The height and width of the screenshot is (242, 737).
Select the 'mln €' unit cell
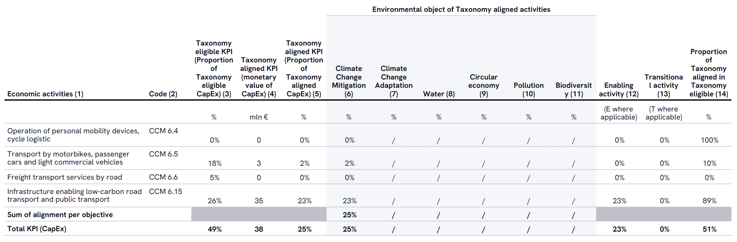pos(259,117)
